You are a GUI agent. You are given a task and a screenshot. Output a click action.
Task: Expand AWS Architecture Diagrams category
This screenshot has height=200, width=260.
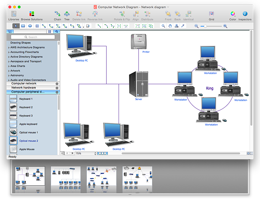pos(9,48)
